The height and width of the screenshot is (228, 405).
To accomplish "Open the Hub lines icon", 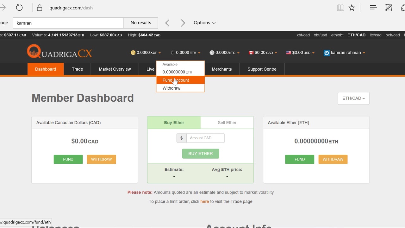I will [x=373, y=8].
